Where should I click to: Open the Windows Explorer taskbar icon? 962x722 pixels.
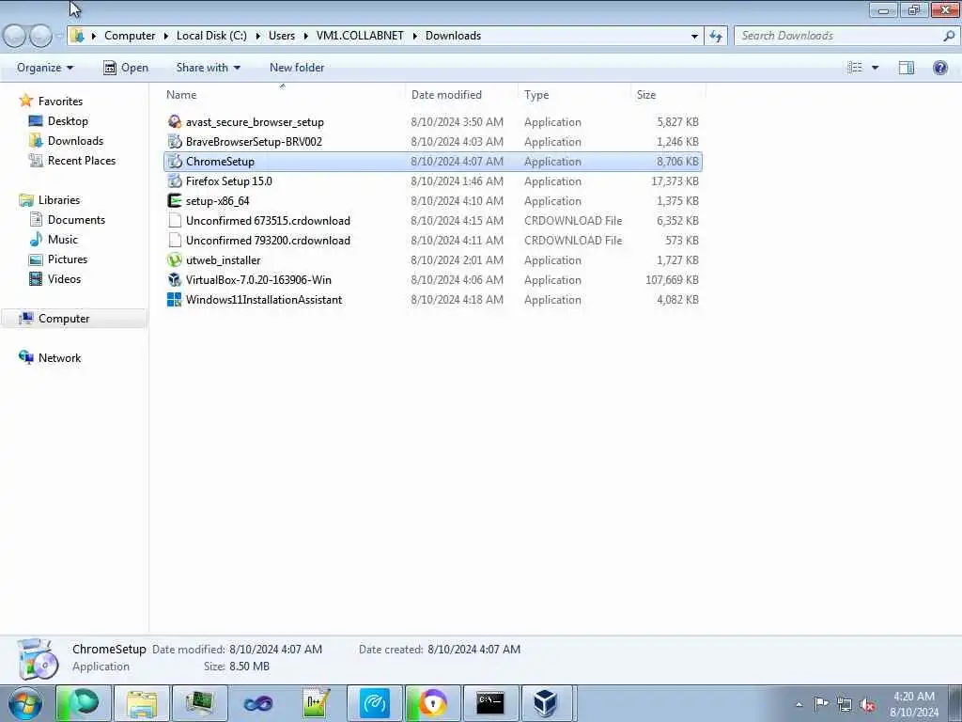142,703
